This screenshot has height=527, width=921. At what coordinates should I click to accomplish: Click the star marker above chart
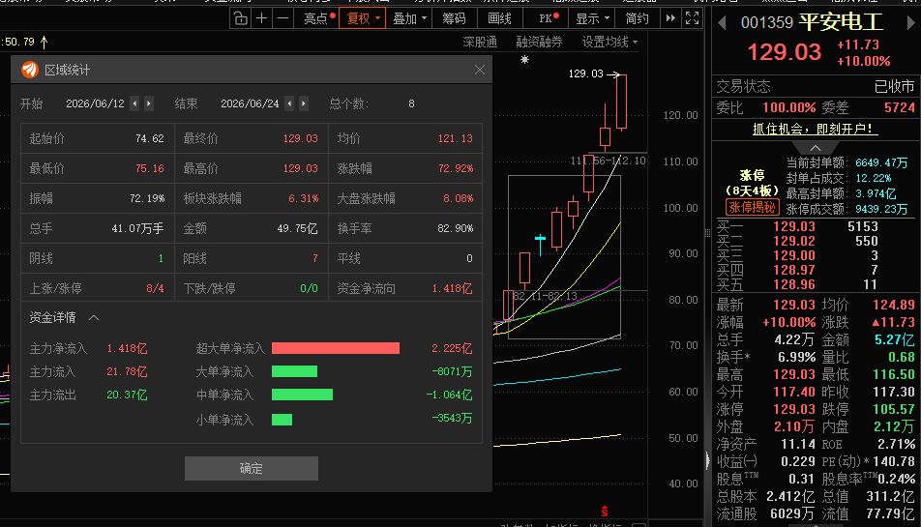pyautogui.click(x=524, y=59)
